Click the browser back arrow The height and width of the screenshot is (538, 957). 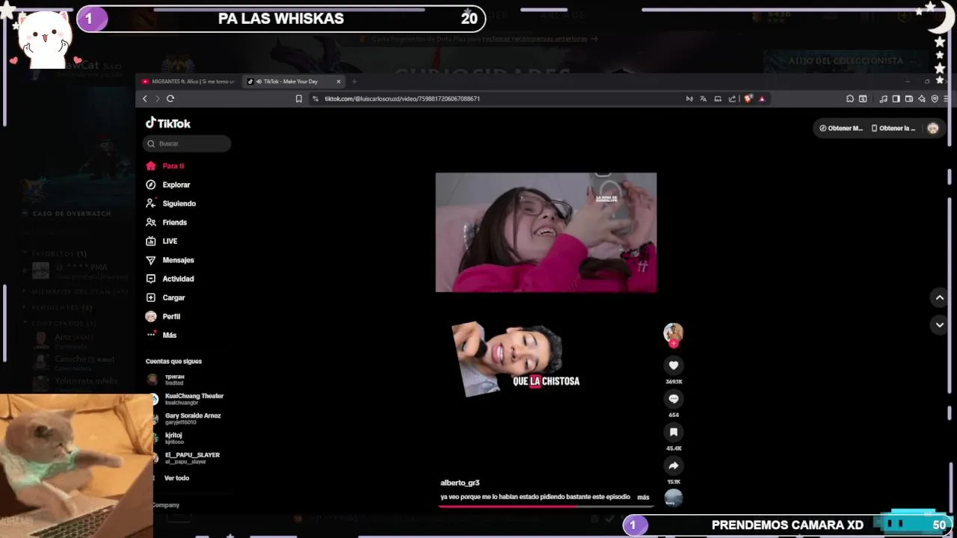tap(145, 99)
